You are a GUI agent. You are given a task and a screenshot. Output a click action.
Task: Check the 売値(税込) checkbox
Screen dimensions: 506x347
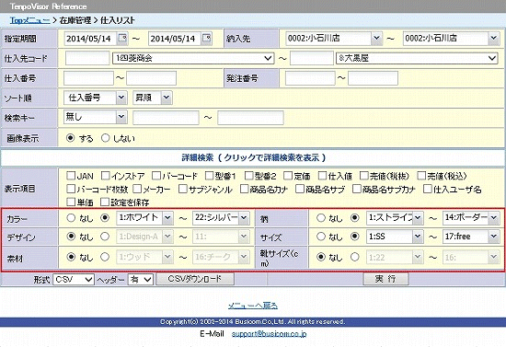[421, 176]
